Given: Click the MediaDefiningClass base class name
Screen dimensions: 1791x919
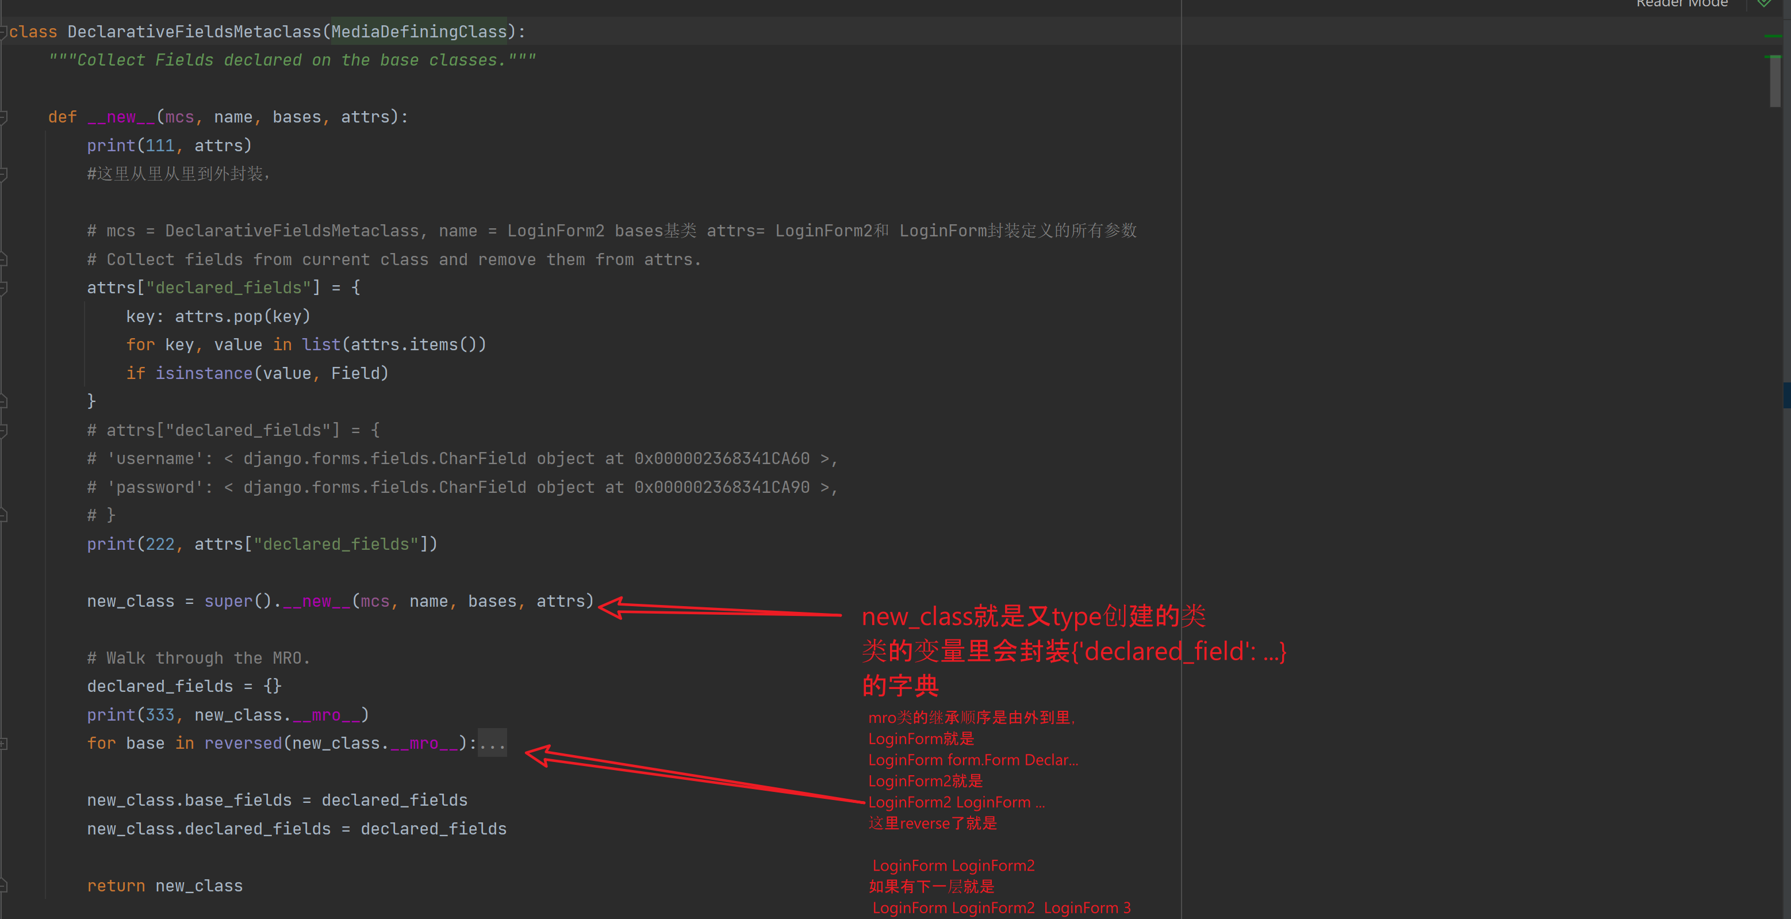Looking at the screenshot, I should pyautogui.click(x=419, y=32).
